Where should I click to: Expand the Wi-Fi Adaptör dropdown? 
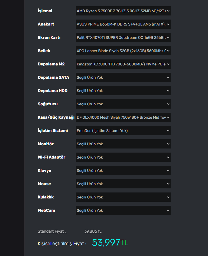point(123,157)
